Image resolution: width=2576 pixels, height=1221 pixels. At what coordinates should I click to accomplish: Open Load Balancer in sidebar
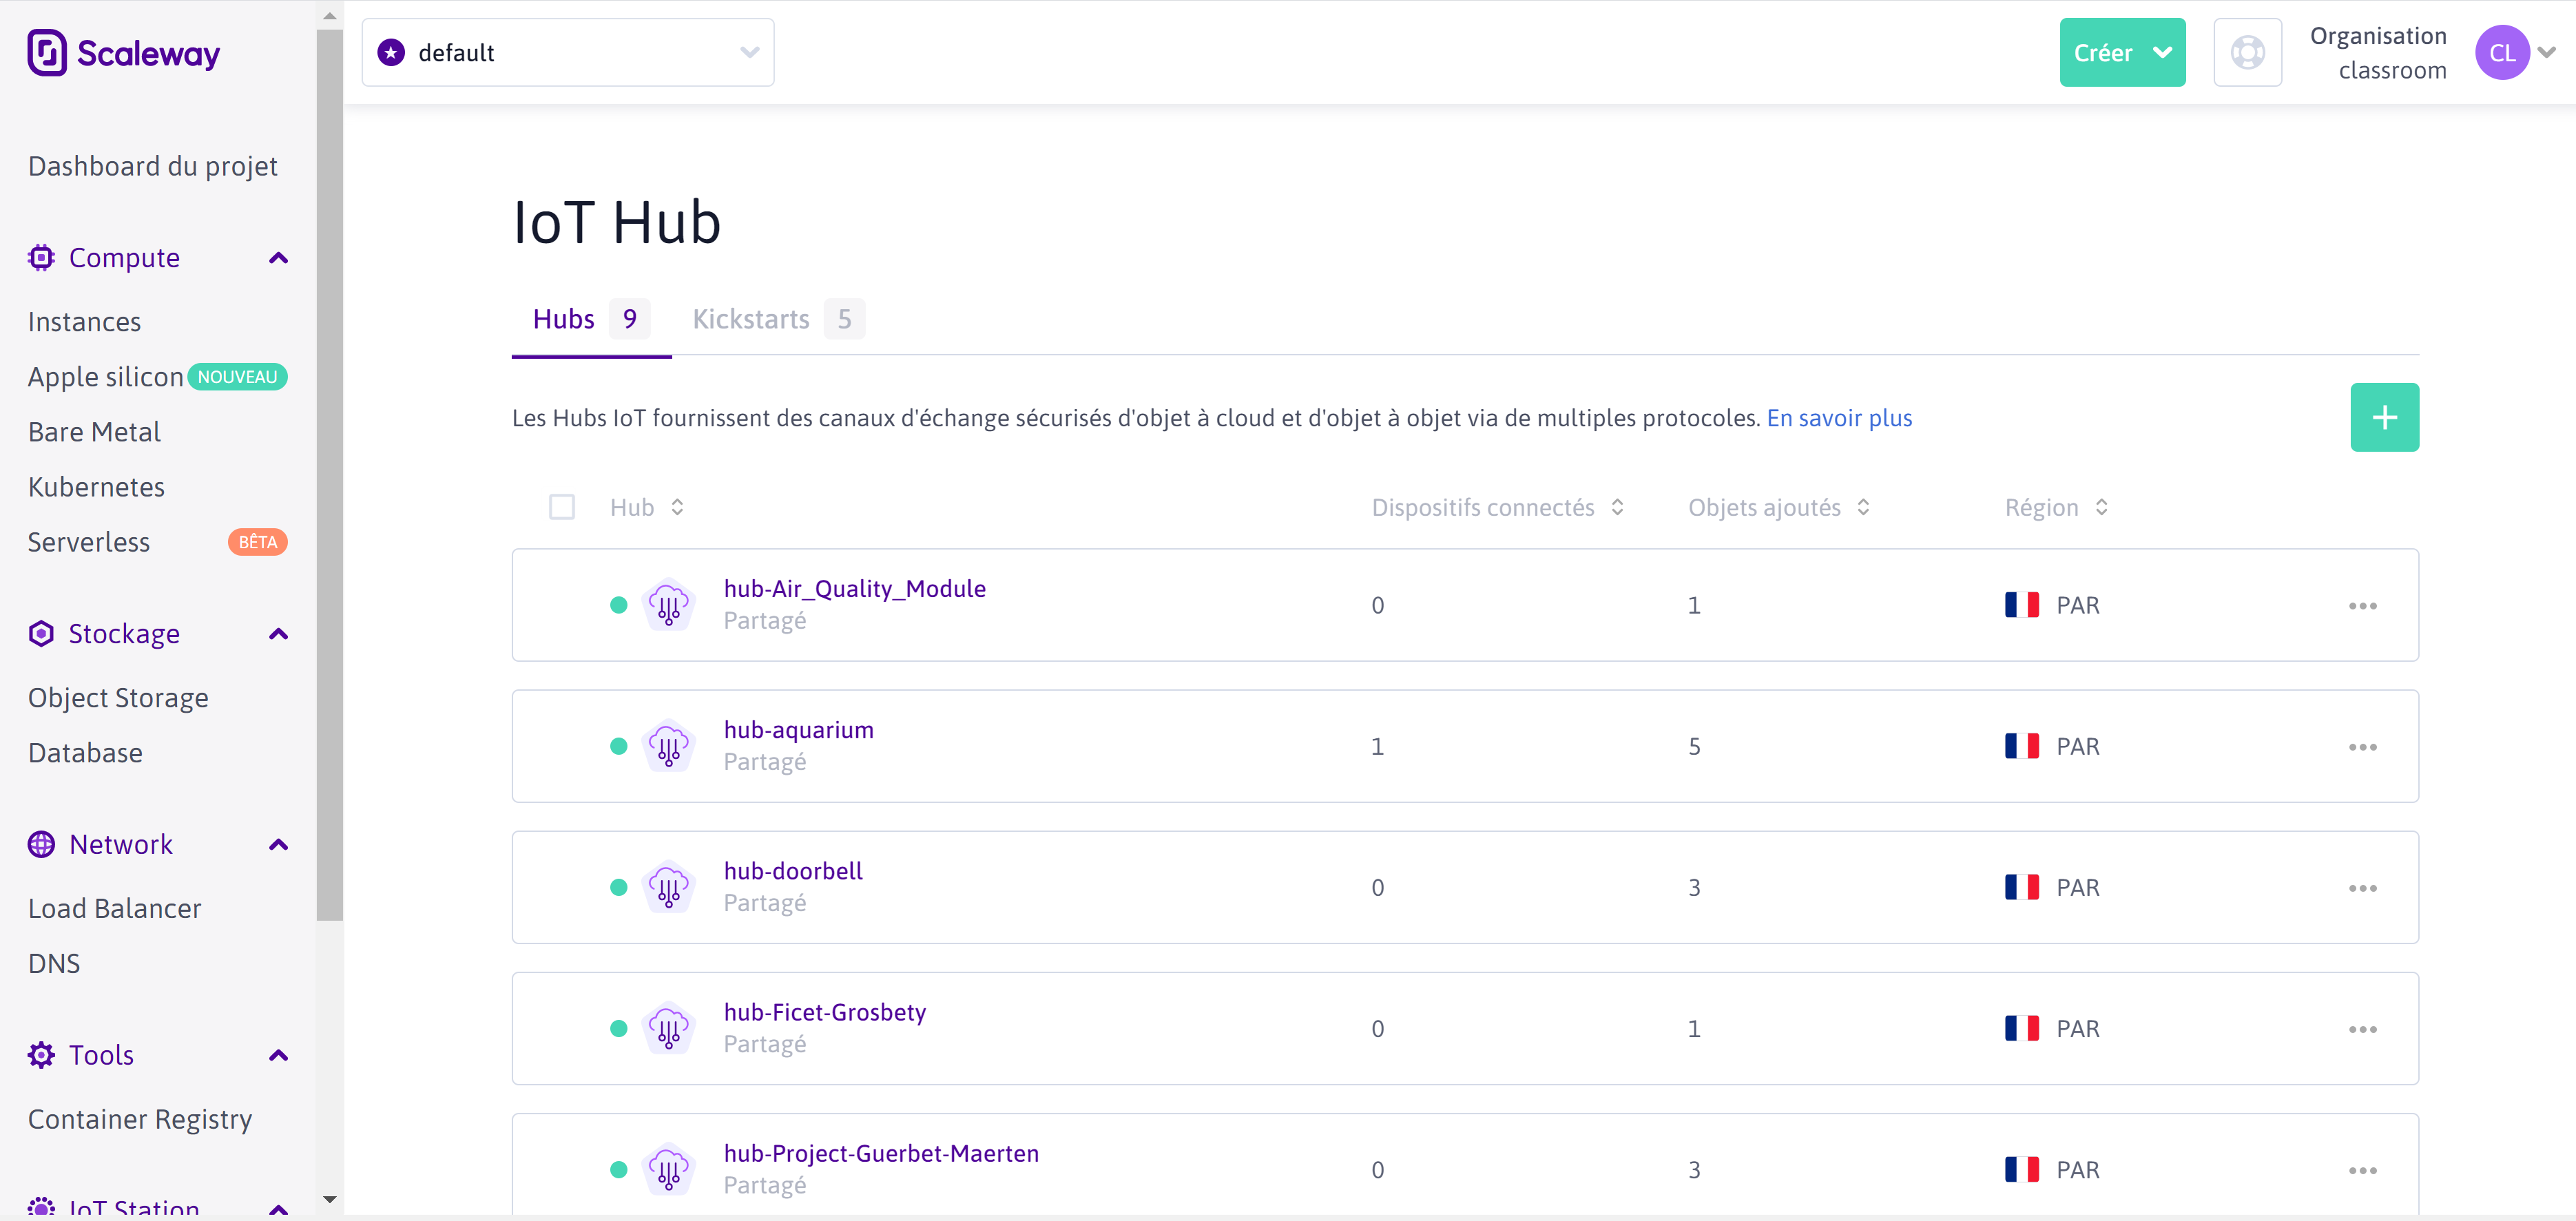click(114, 908)
